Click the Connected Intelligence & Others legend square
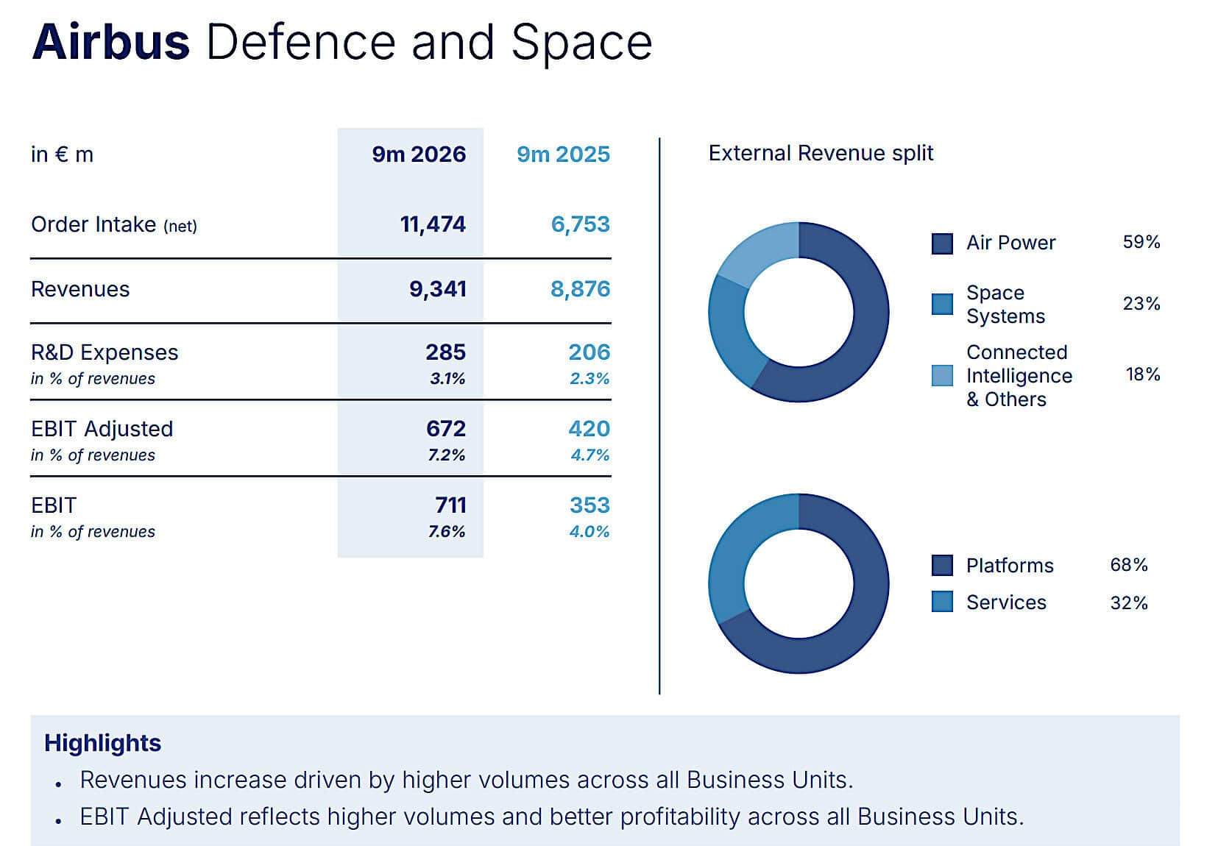The width and height of the screenshot is (1232, 846). [942, 375]
